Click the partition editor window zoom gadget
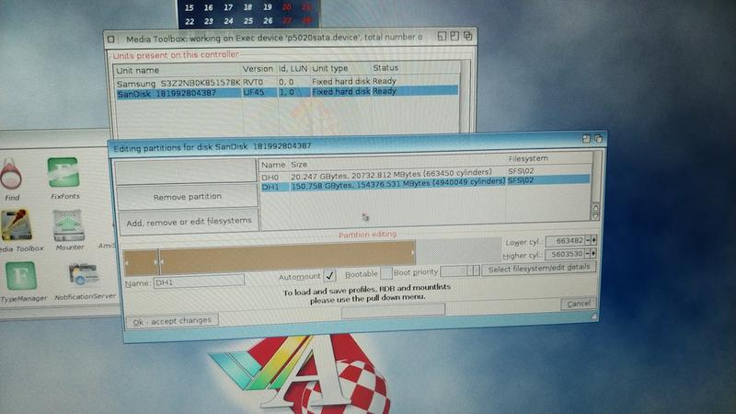 click(586, 139)
